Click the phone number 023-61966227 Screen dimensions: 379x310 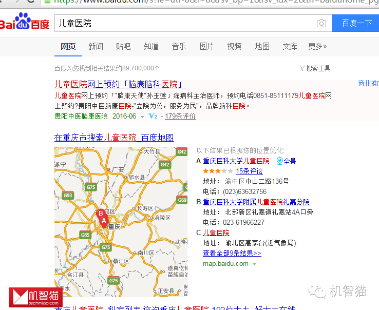coord(243,222)
